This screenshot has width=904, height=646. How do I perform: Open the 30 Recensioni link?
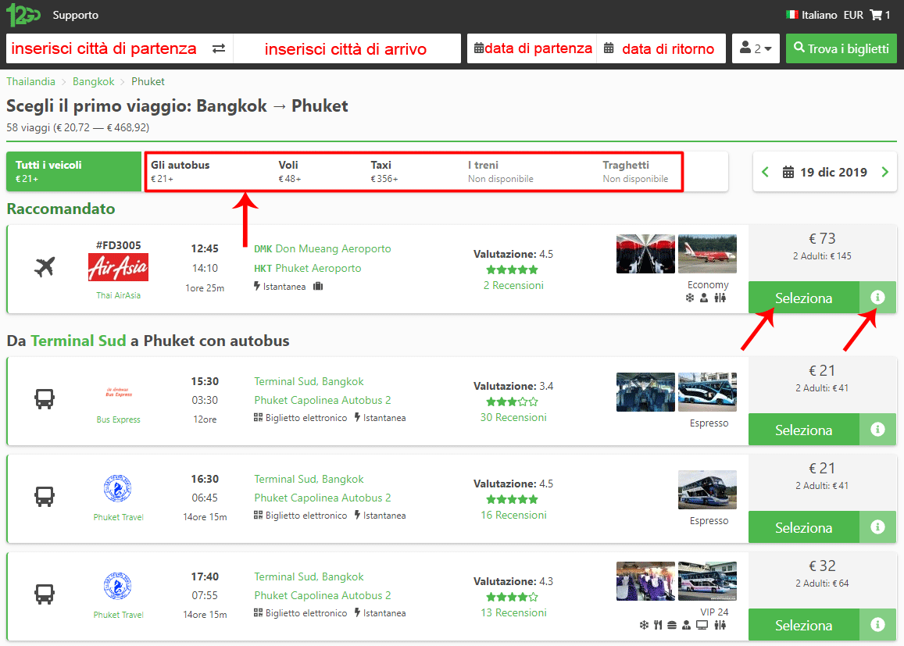513,417
